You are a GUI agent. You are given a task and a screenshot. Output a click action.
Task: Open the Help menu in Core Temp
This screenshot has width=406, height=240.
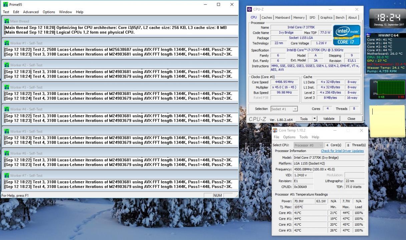point(315,137)
